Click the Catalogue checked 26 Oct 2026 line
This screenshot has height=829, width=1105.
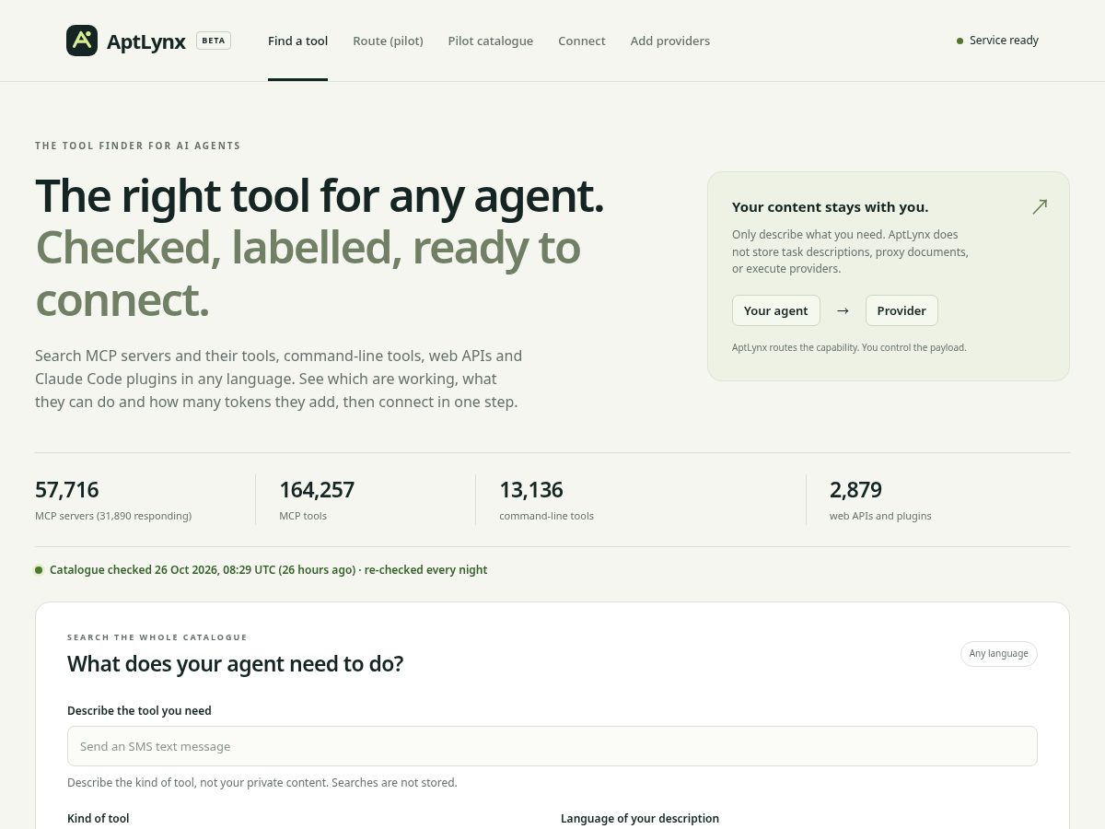click(x=268, y=570)
